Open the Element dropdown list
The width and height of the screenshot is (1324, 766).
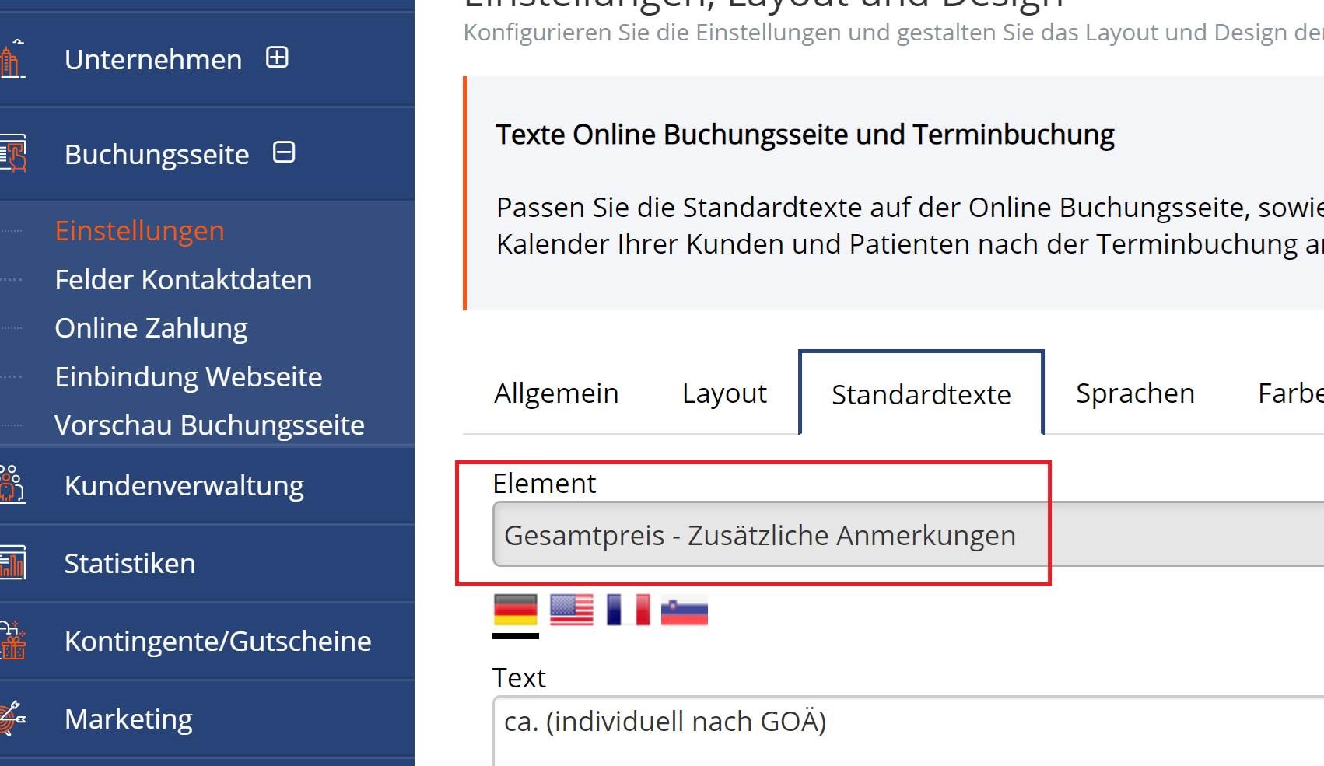click(x=908, y=534)
